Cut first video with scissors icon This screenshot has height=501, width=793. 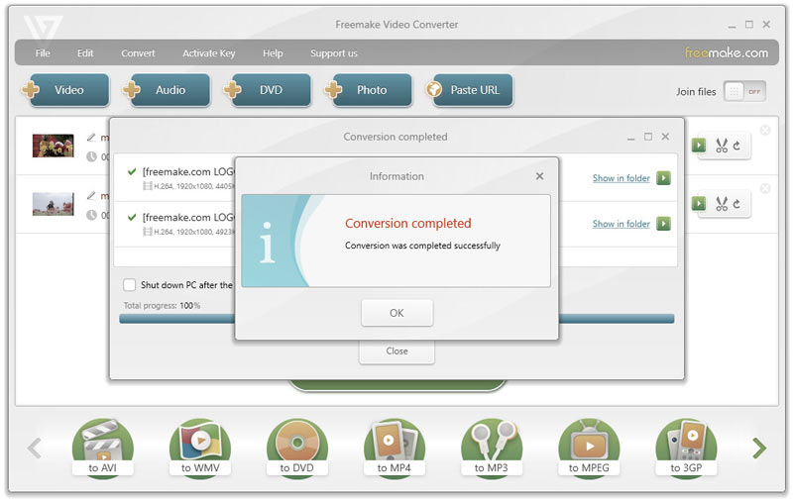pyautogui.click(x=722, y=146)
